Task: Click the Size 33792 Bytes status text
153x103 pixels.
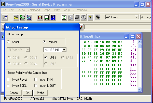Action: (x=63, y=99)
